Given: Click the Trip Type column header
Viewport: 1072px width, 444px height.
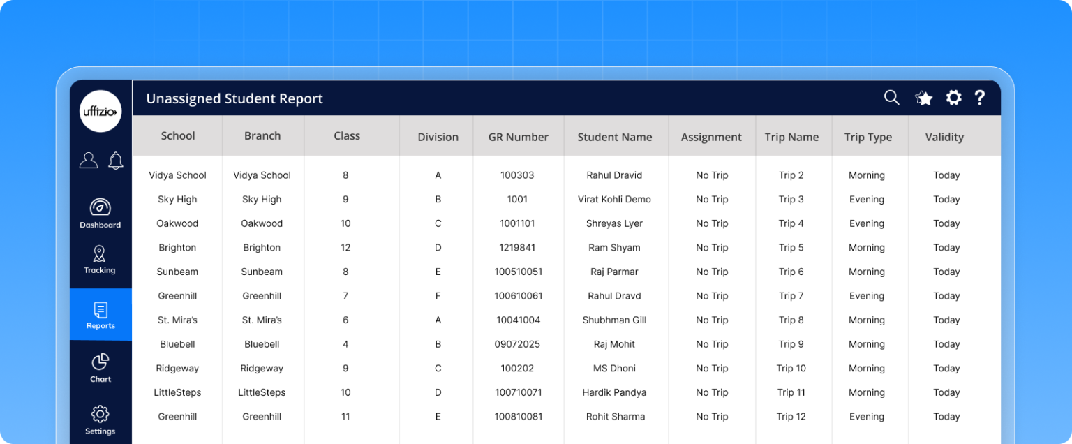Looking at the screenshot, I should pos(868,138).
